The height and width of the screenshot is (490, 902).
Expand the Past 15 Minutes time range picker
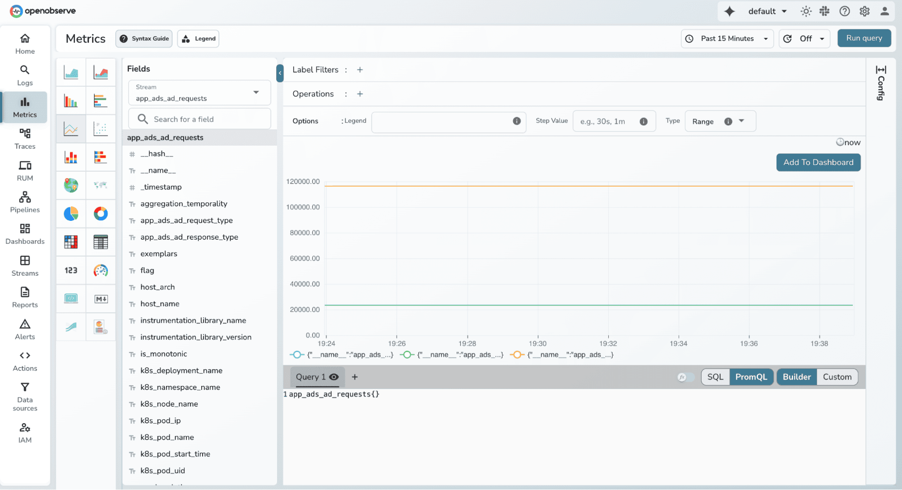point(727,39)
